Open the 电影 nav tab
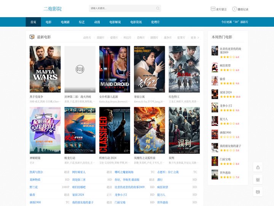The width and height of the screenshot is (274, 206). pyautogui.click(x=48, y=22)
